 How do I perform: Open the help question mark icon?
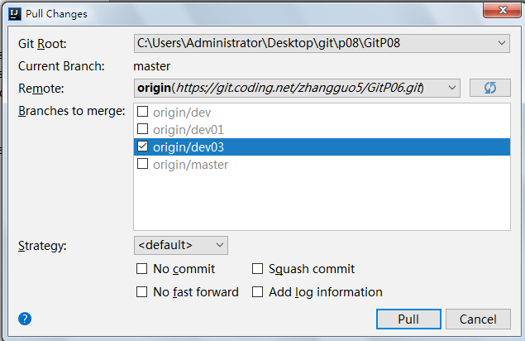pos(25,318)
